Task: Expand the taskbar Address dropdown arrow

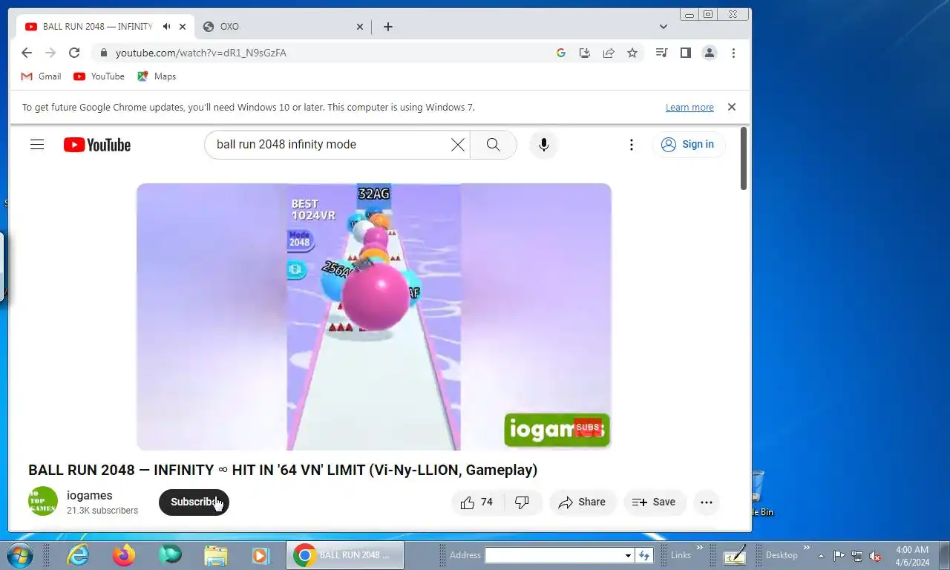Action: tap(628, 555)
